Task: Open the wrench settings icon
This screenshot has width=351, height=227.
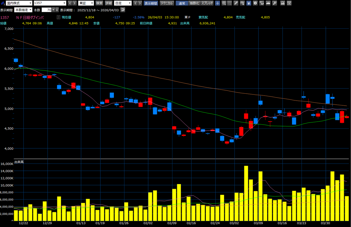Action: tap(275, 3)
